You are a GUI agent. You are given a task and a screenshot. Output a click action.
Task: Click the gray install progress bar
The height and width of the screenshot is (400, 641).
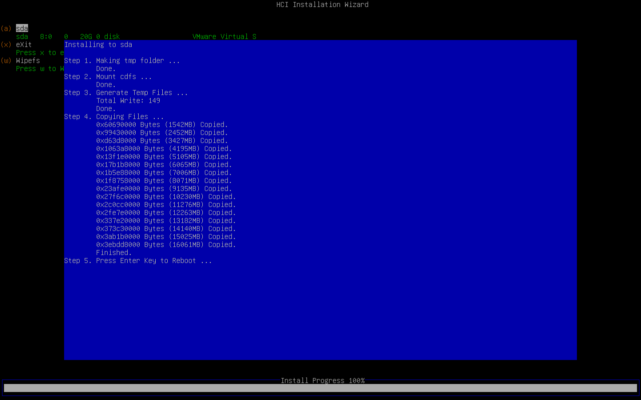pyautogui.click(x=320, y=388)
